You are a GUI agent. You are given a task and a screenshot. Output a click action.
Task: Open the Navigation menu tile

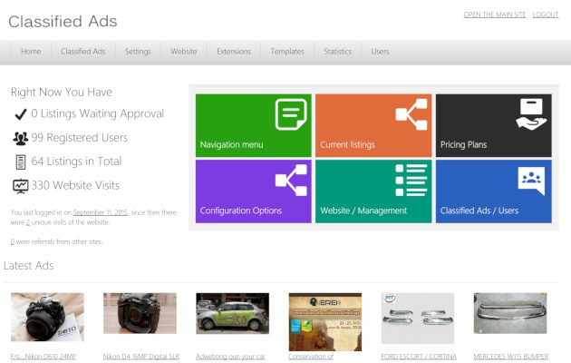(253, 125)
